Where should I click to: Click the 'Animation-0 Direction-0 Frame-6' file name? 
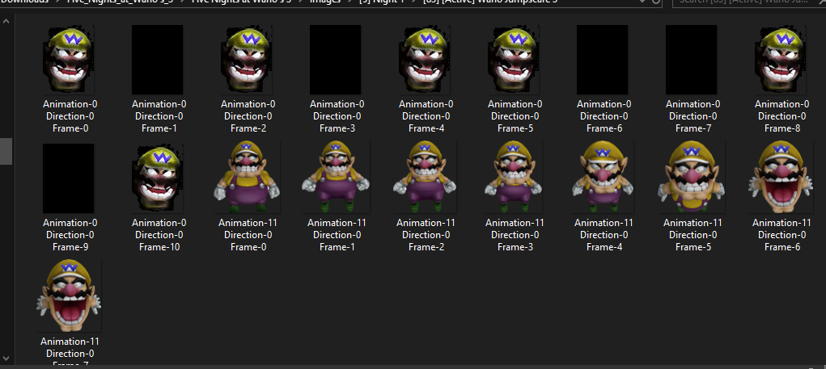pyautogui.click(x=604, y=116)
